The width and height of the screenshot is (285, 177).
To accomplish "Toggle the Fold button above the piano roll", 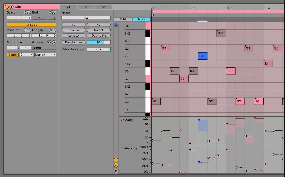I will point(122,19).
